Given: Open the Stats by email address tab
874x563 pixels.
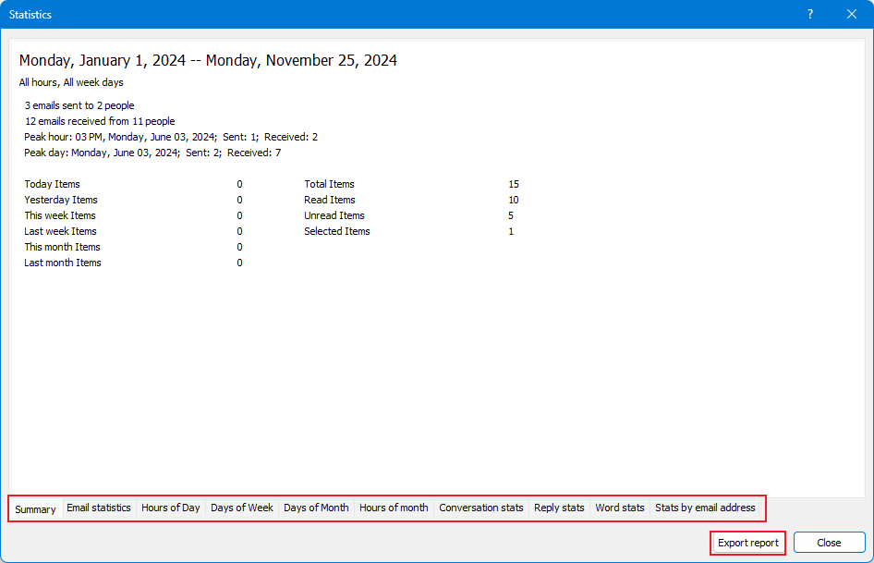Looking at the screenshot, I should [x=705, y=508].
